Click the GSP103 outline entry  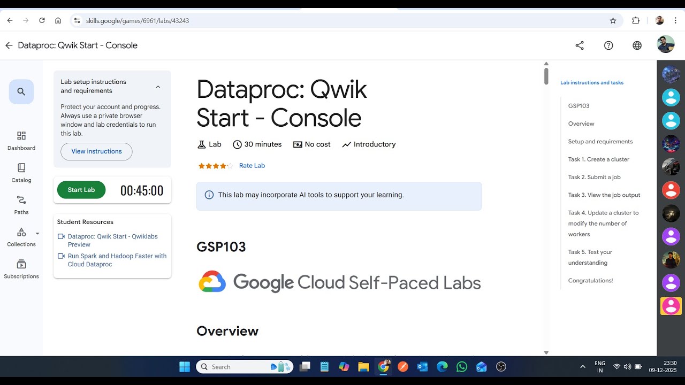click(579, 106)
